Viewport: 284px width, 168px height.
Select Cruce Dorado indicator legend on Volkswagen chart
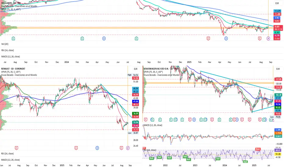click(x=162, y=75)
